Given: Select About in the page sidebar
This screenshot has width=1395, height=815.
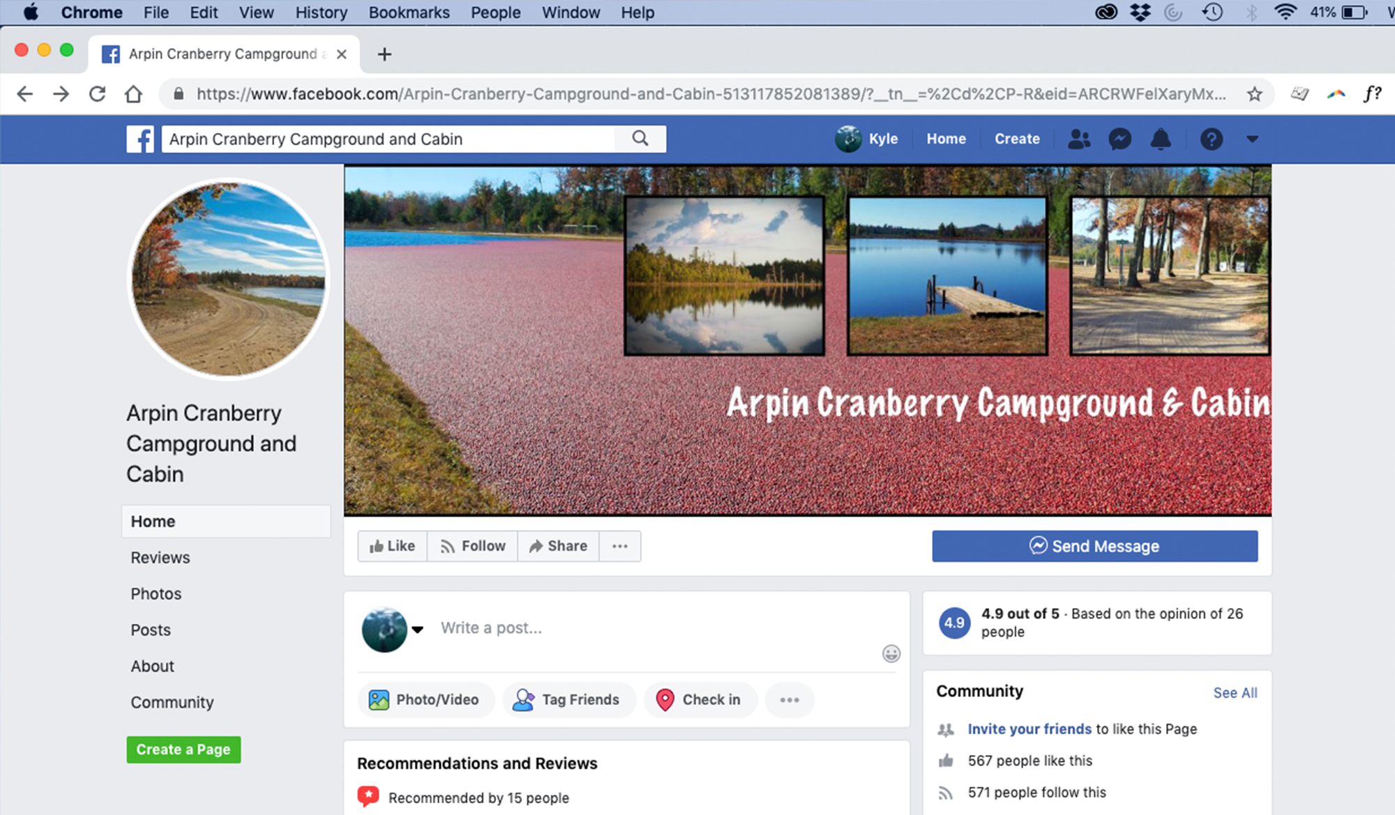Looking at the screenshot, I should click(152, 667).
